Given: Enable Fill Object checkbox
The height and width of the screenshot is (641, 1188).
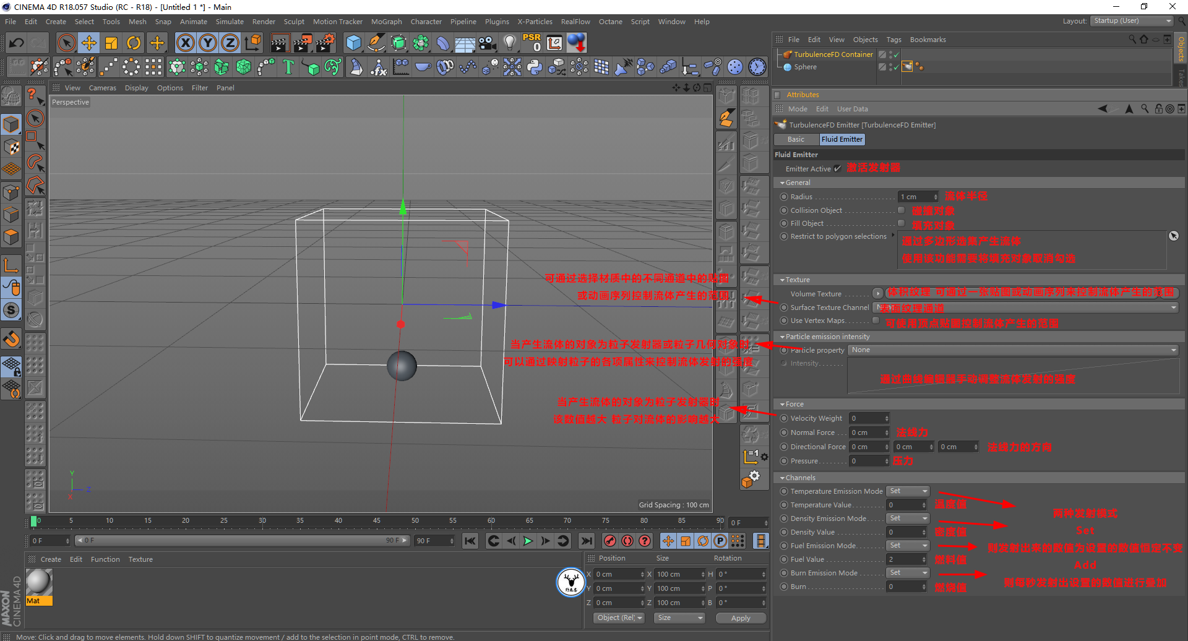Looking at the screenshot, I should (902, 223).
